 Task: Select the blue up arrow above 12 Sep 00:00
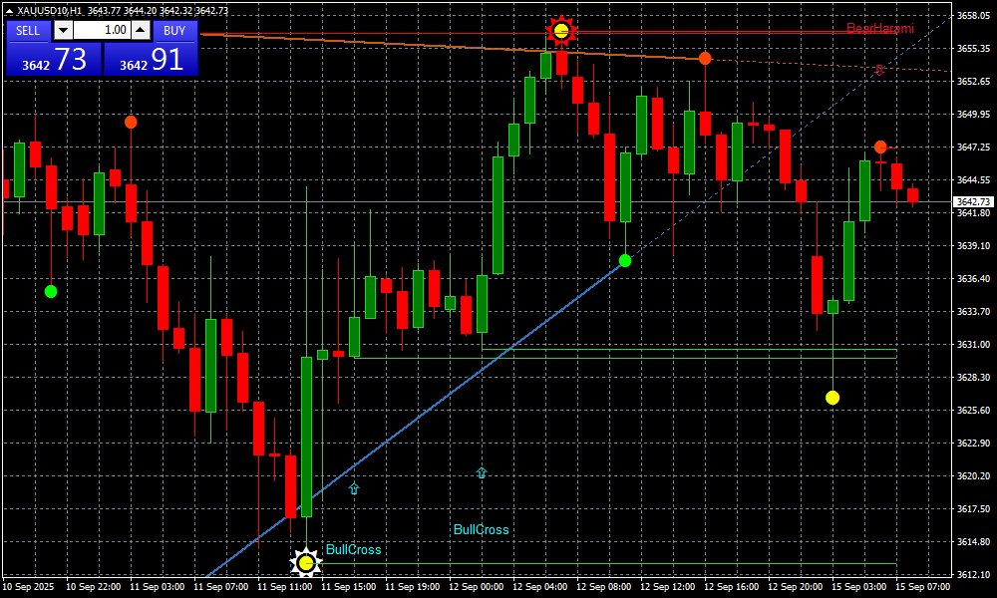482,473
